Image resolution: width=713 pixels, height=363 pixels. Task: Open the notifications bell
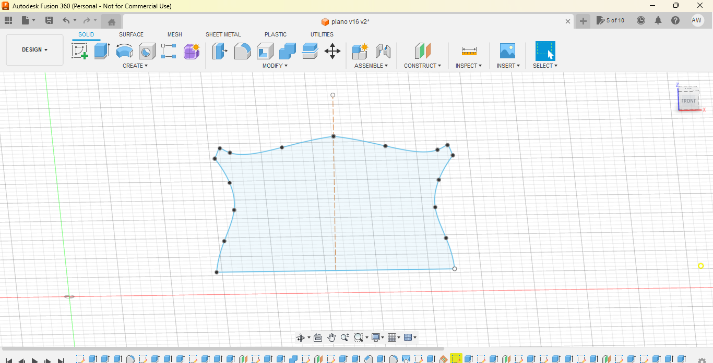pos(658,20)
